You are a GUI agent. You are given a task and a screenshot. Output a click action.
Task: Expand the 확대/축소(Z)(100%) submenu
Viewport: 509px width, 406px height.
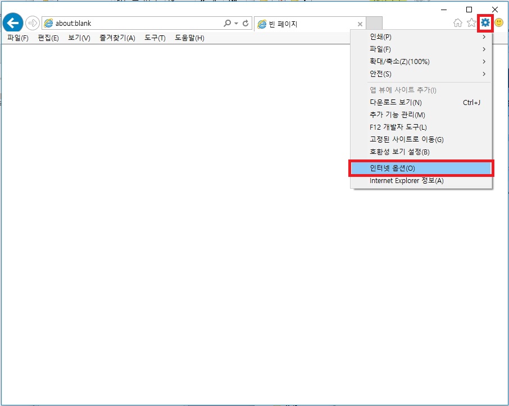421,62
